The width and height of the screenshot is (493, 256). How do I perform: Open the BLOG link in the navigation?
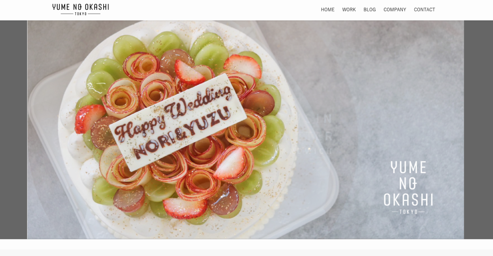[370, 9]
